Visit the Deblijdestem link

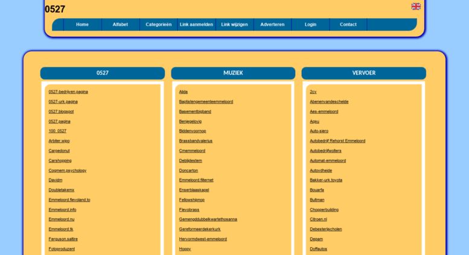[191, 160]
